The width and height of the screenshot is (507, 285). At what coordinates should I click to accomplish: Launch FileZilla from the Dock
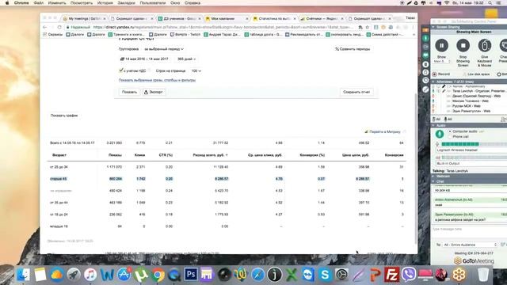(392, 275)
